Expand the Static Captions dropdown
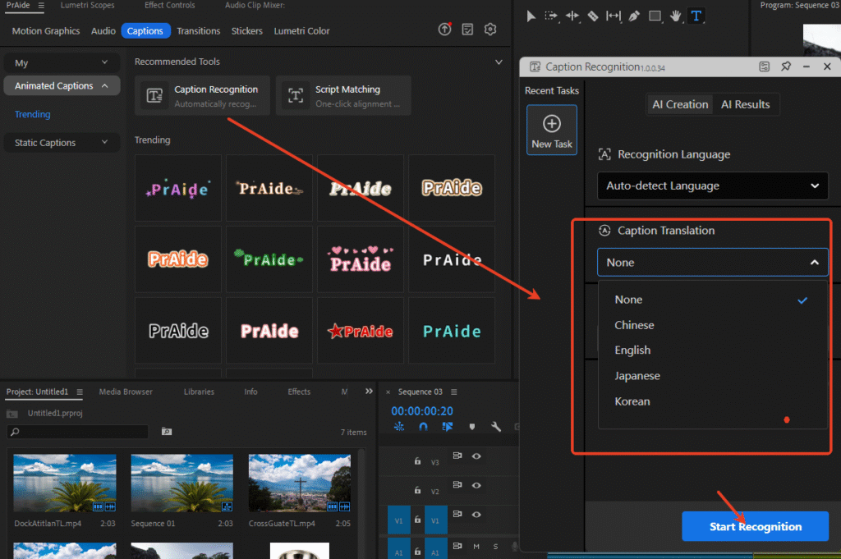This screenshot has height=559, width=841. coord(62,142)
